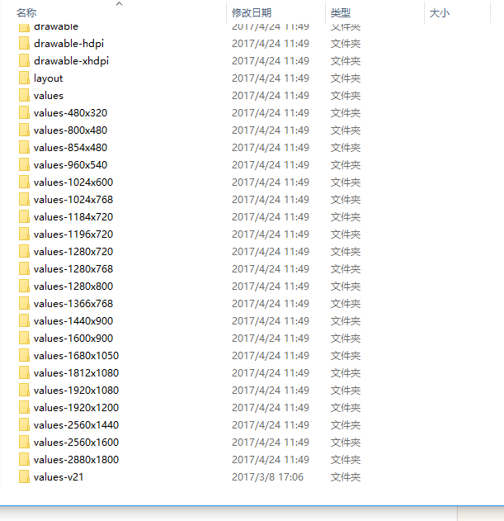The width and height of the screenshot is (504, 521).
Task: Click the values-1280x768 folder icon
Action: pos(24,269)
